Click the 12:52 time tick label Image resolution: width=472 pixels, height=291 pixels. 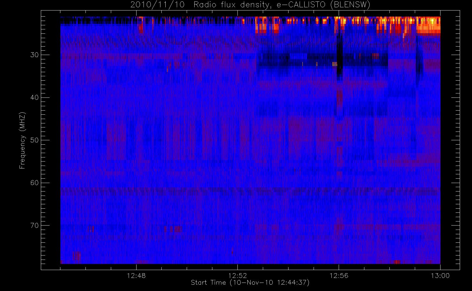[x=237, y=276]
